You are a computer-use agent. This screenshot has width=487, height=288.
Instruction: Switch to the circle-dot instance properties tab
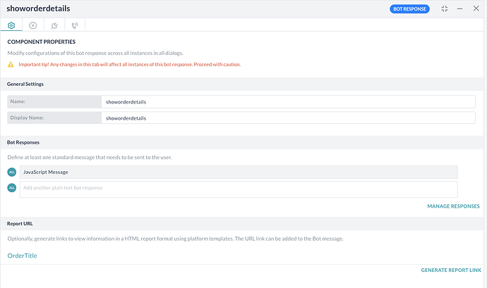[32, 25]
